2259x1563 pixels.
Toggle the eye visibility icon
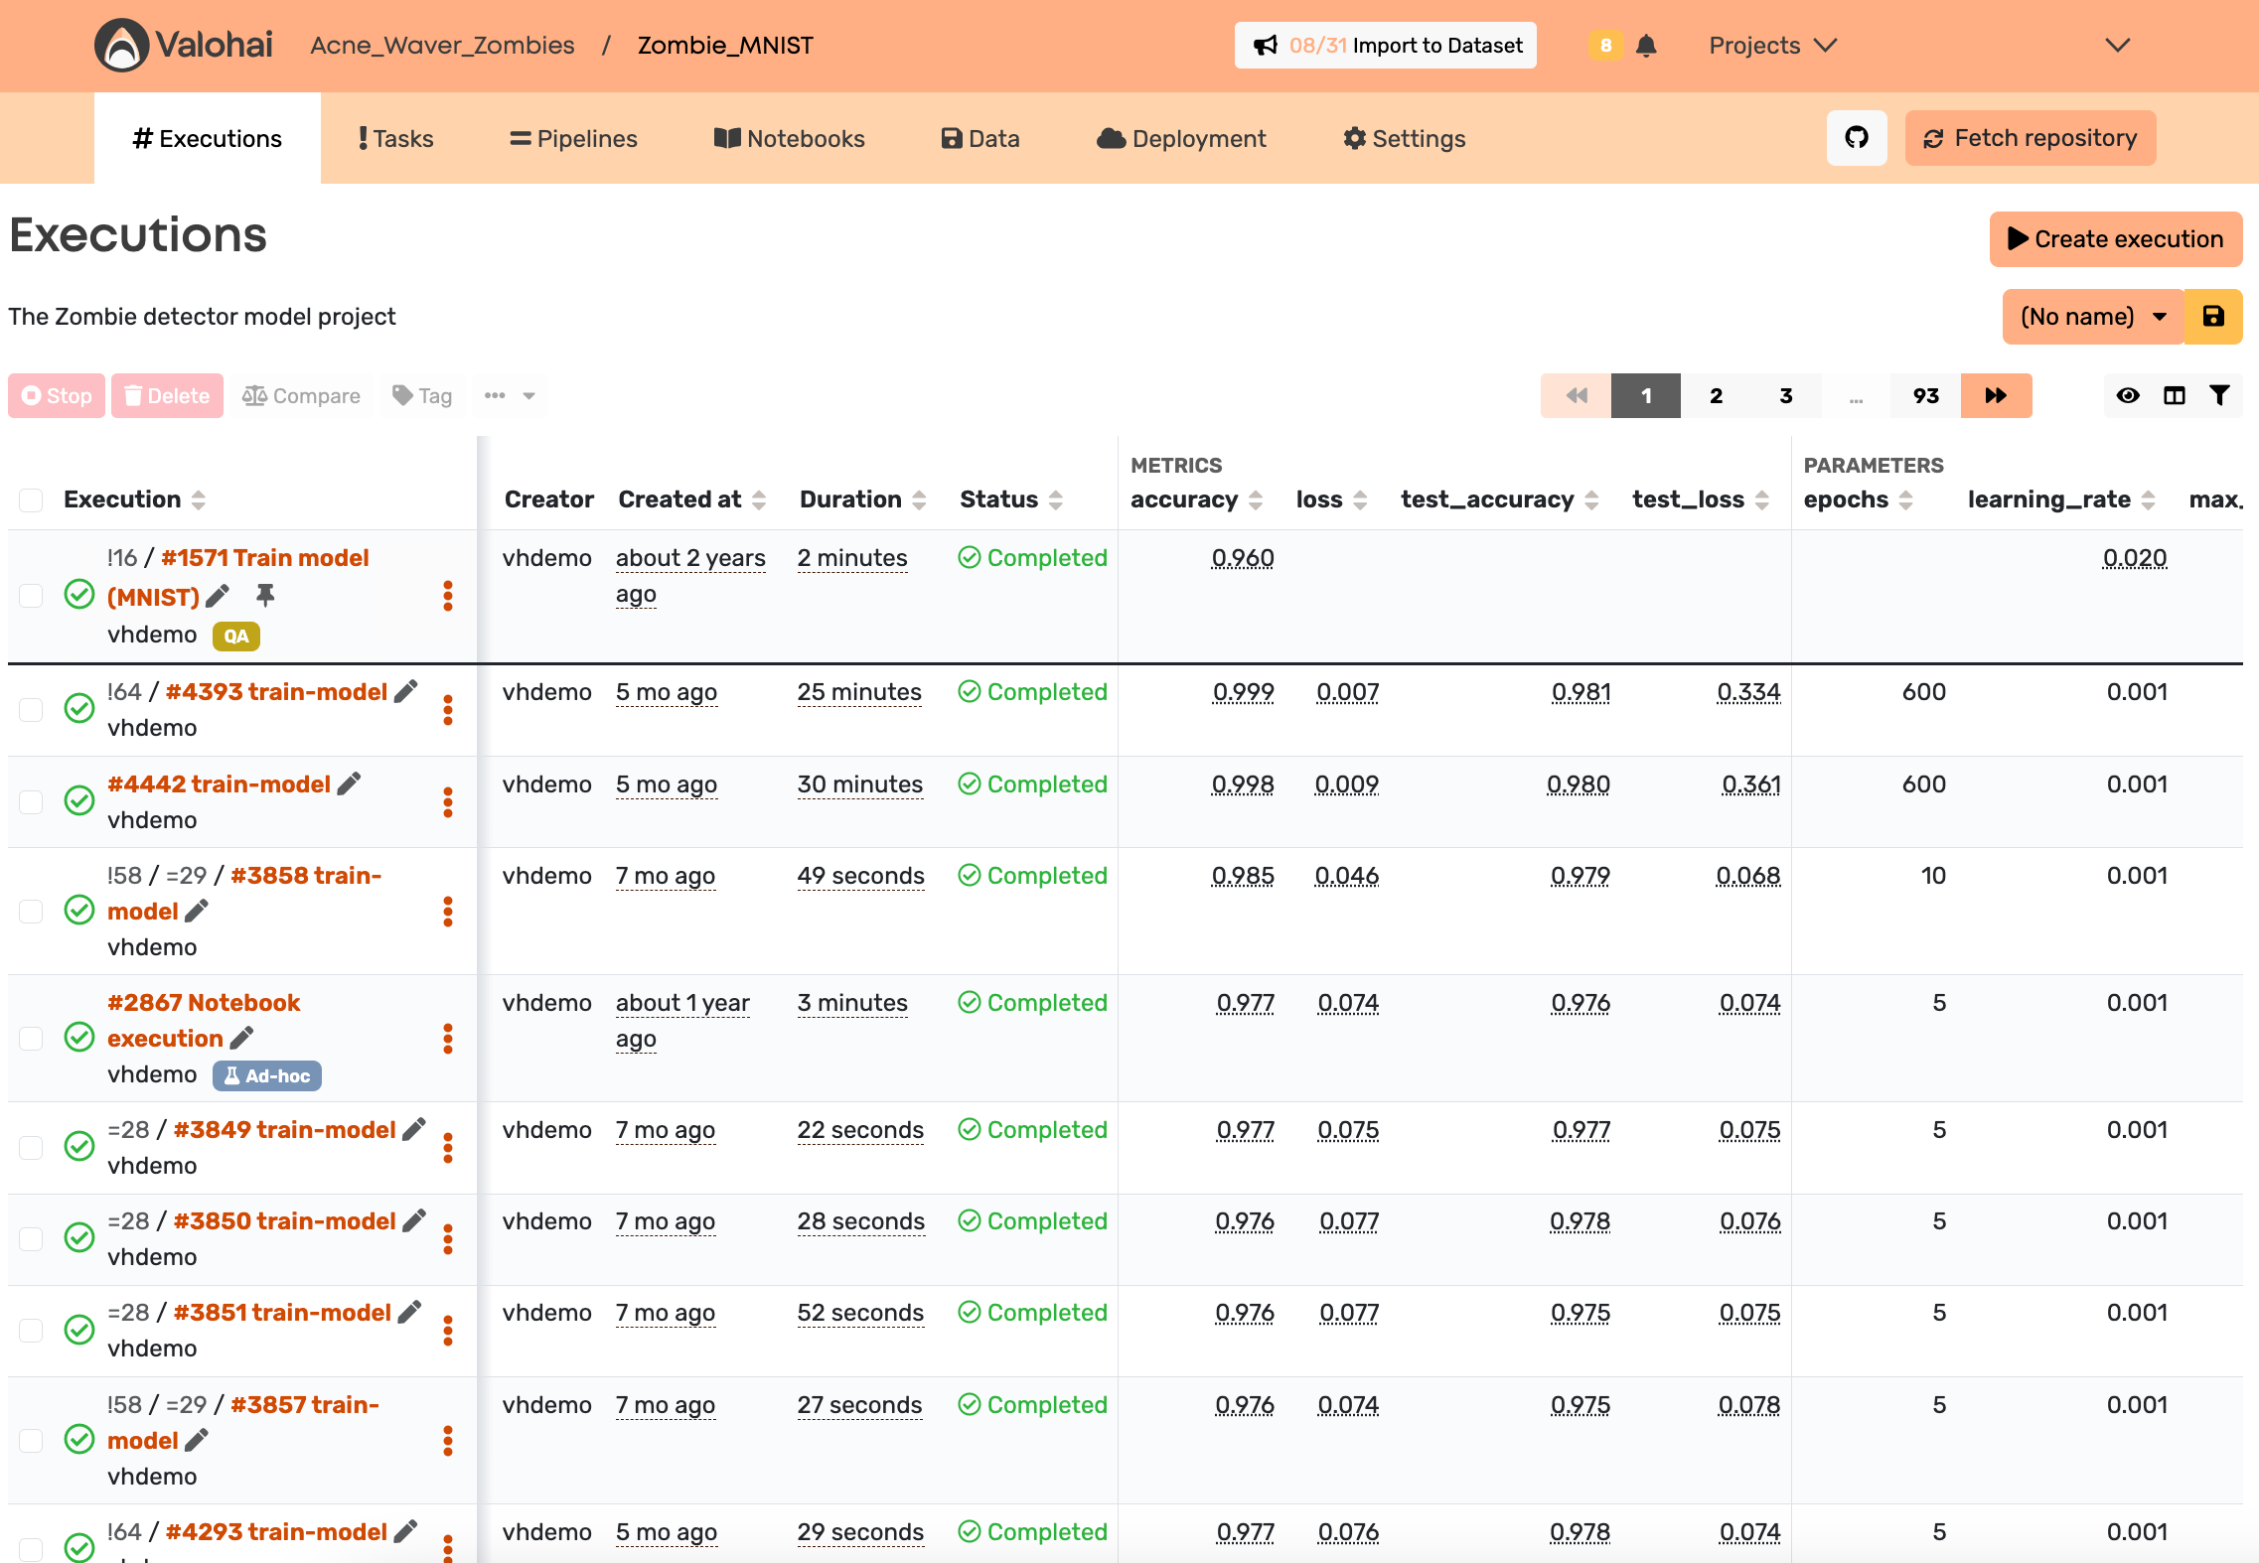pos(2127,395)
